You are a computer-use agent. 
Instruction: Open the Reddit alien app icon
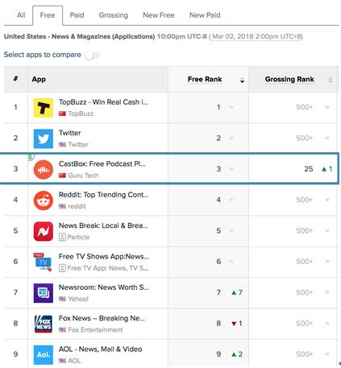coord(44,201)
